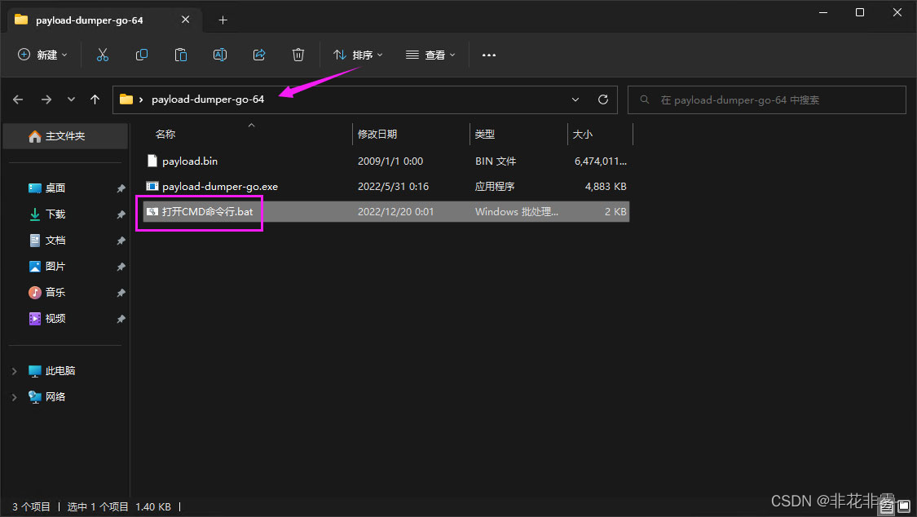Sort by 大小 column header
The width and height of the screenshot is (917, 517).
(583, 135)
